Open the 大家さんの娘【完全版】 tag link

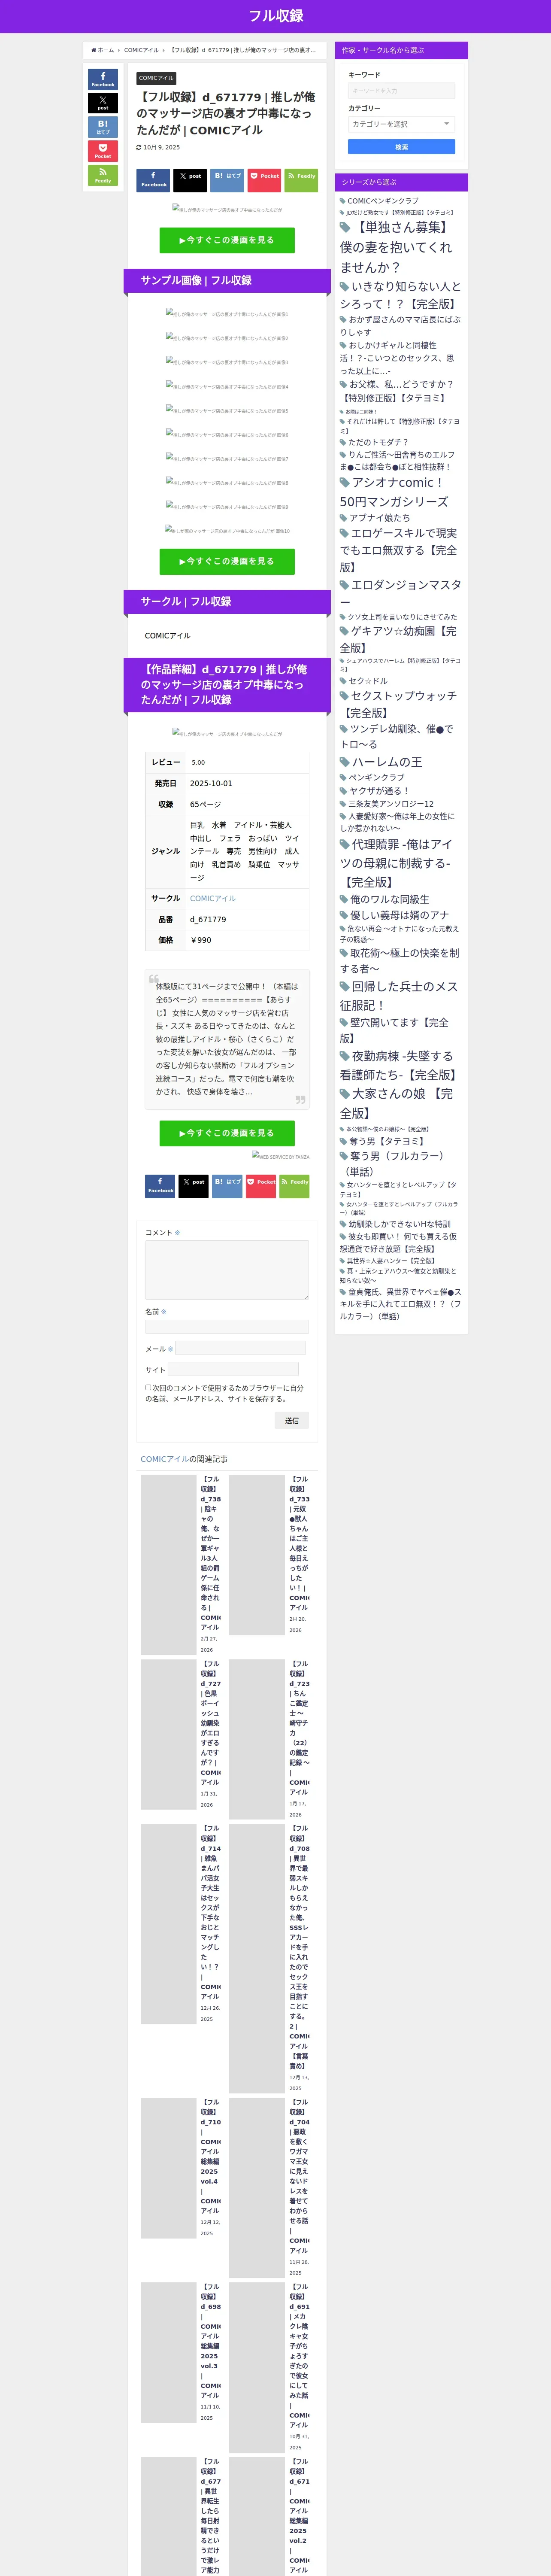pyautogui.click(x=396, y=1103)
